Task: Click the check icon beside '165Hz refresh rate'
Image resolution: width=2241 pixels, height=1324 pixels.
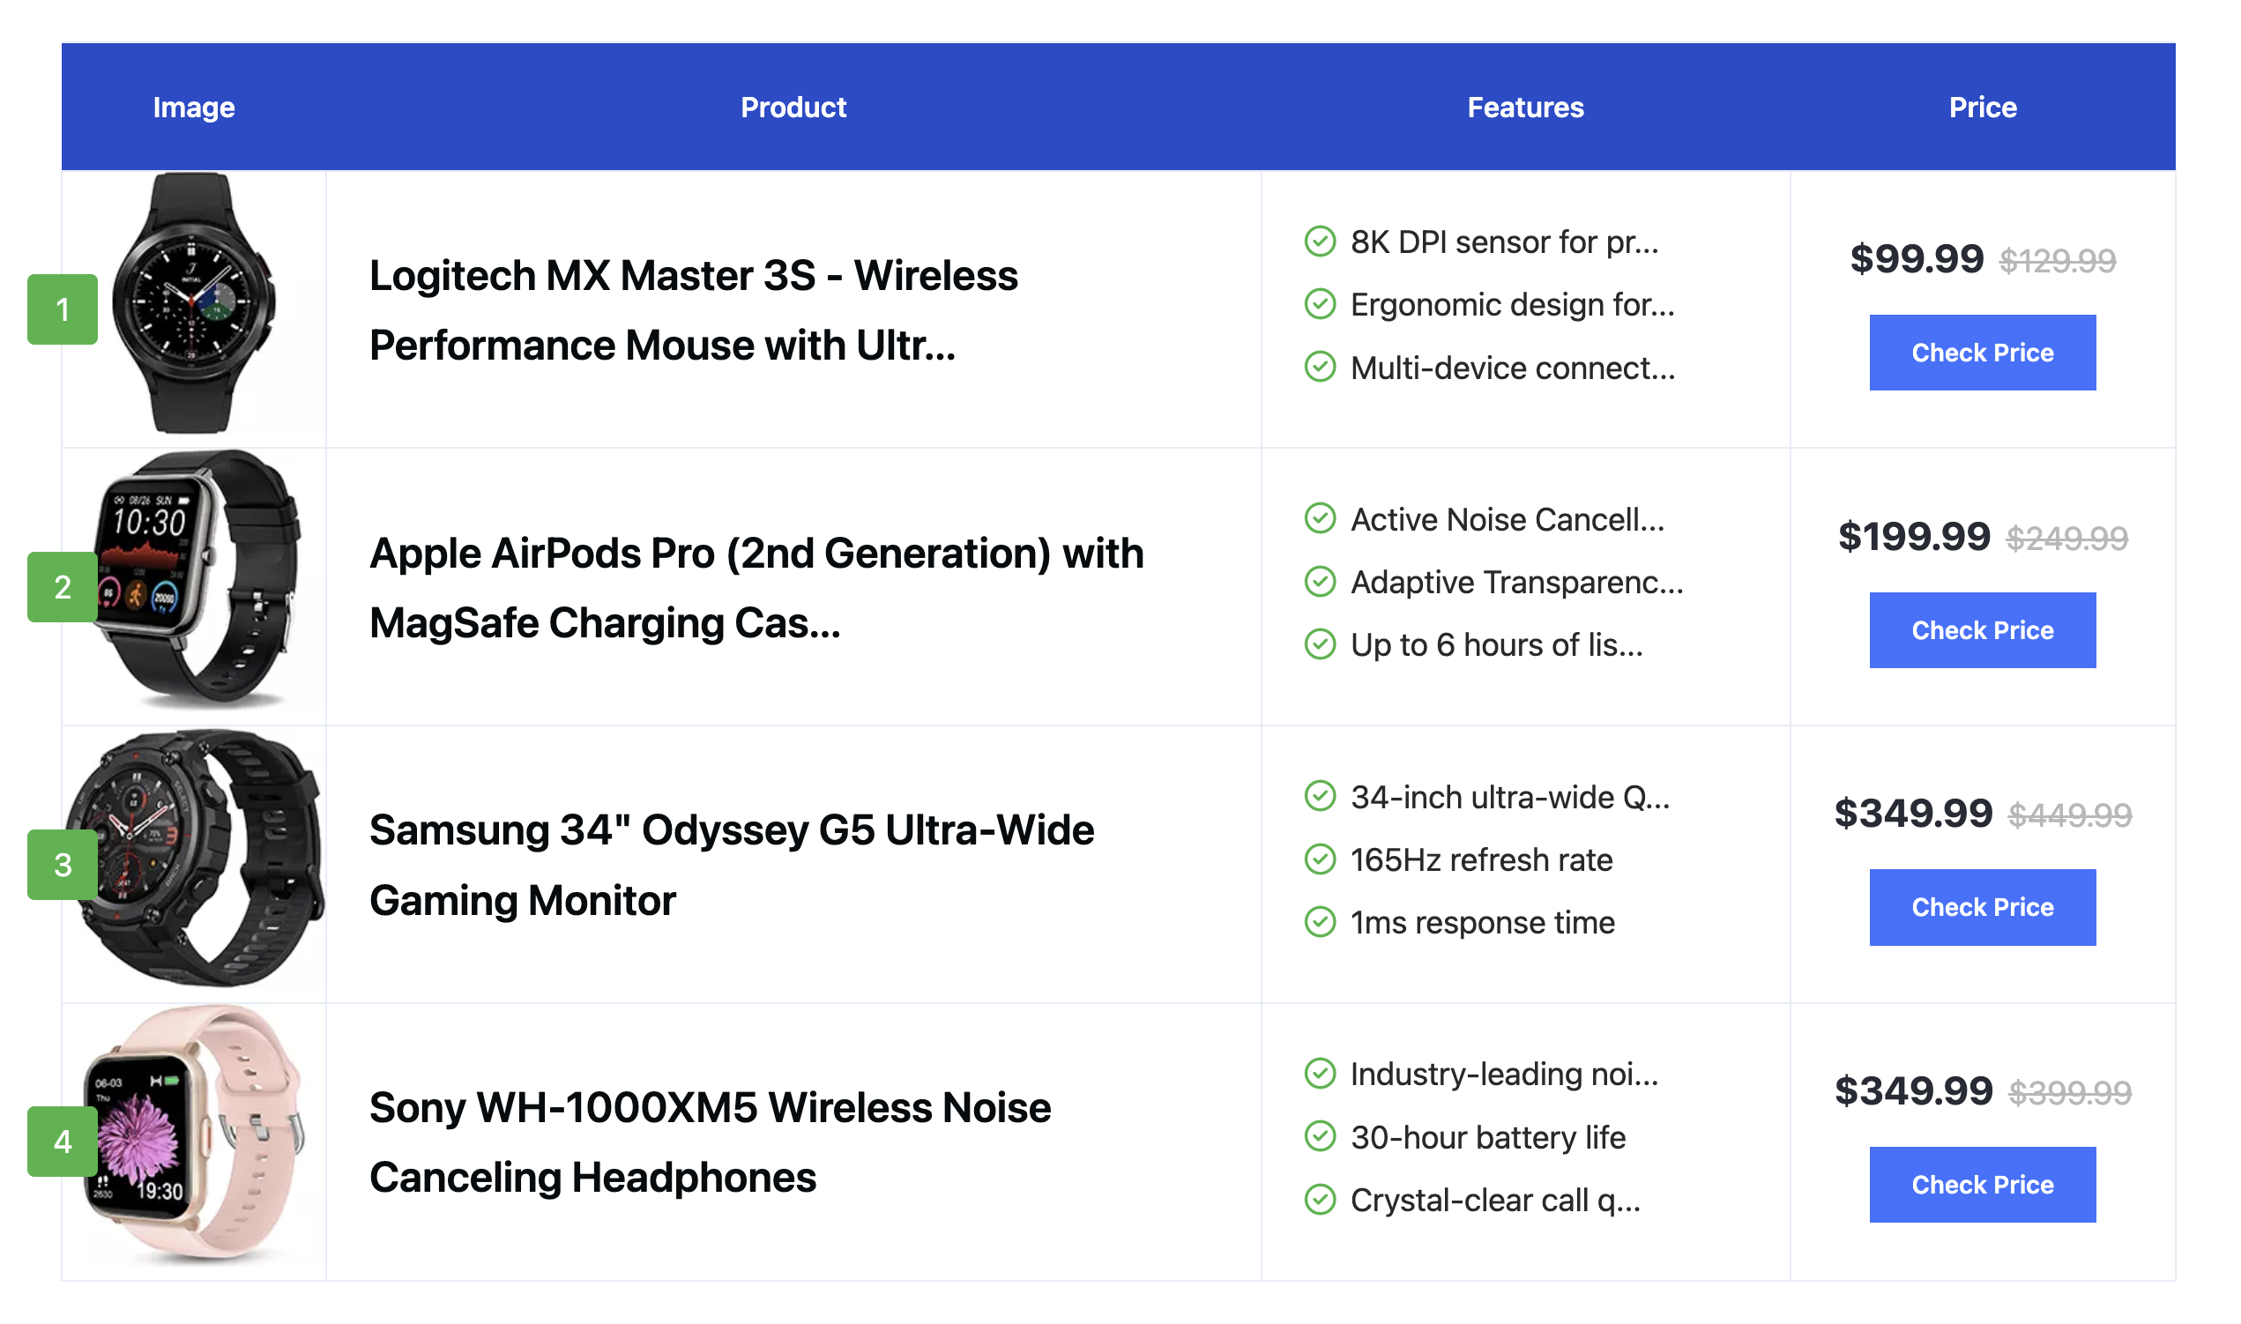Action: click(1320, 859)
